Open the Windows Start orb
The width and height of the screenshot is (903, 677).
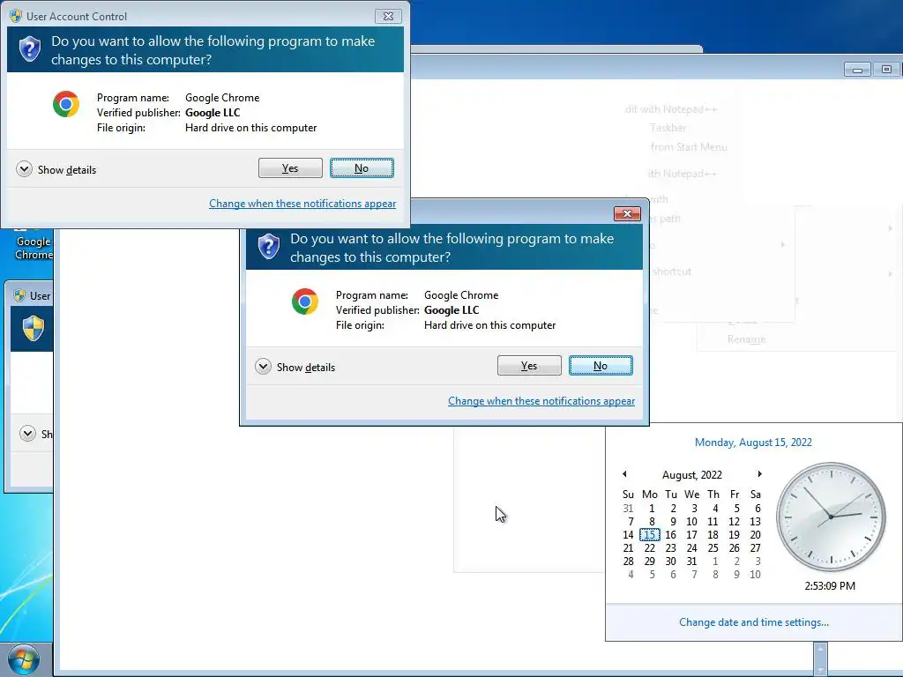(24, 659)
